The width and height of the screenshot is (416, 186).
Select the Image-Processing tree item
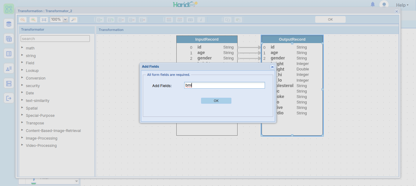coord(41,138)
